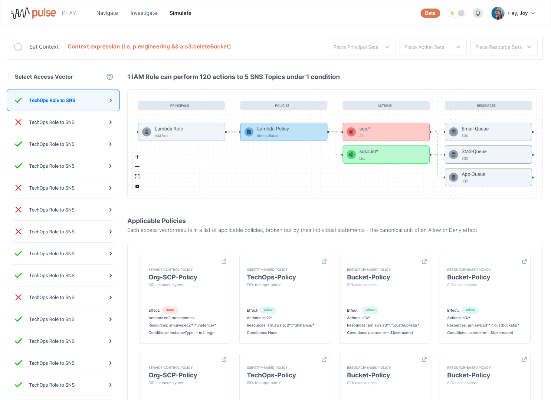The image size is (551, 400).
Task: Click 'Conditions: InstanceType != m4.large' text
Action: 181,333
